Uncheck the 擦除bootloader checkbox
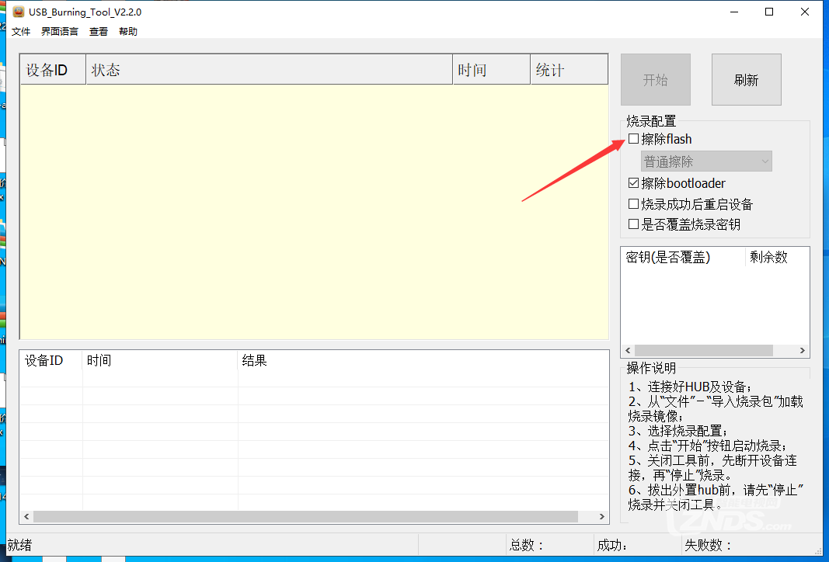 point(633,183)
